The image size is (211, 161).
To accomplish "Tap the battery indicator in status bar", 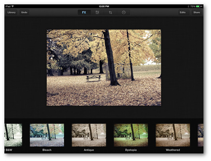I will tap(199, 6).
